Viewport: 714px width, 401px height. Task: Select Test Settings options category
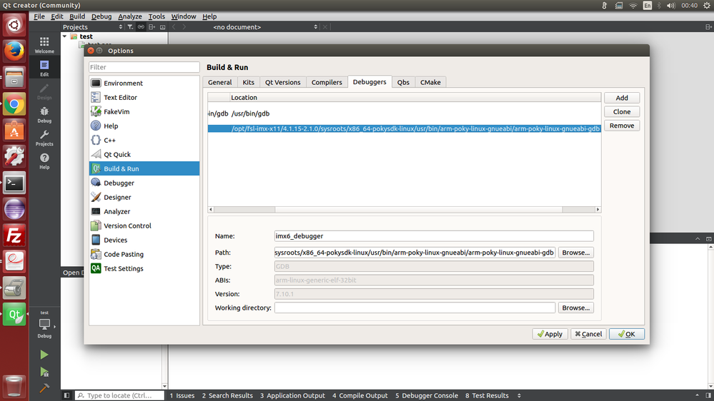144,268
